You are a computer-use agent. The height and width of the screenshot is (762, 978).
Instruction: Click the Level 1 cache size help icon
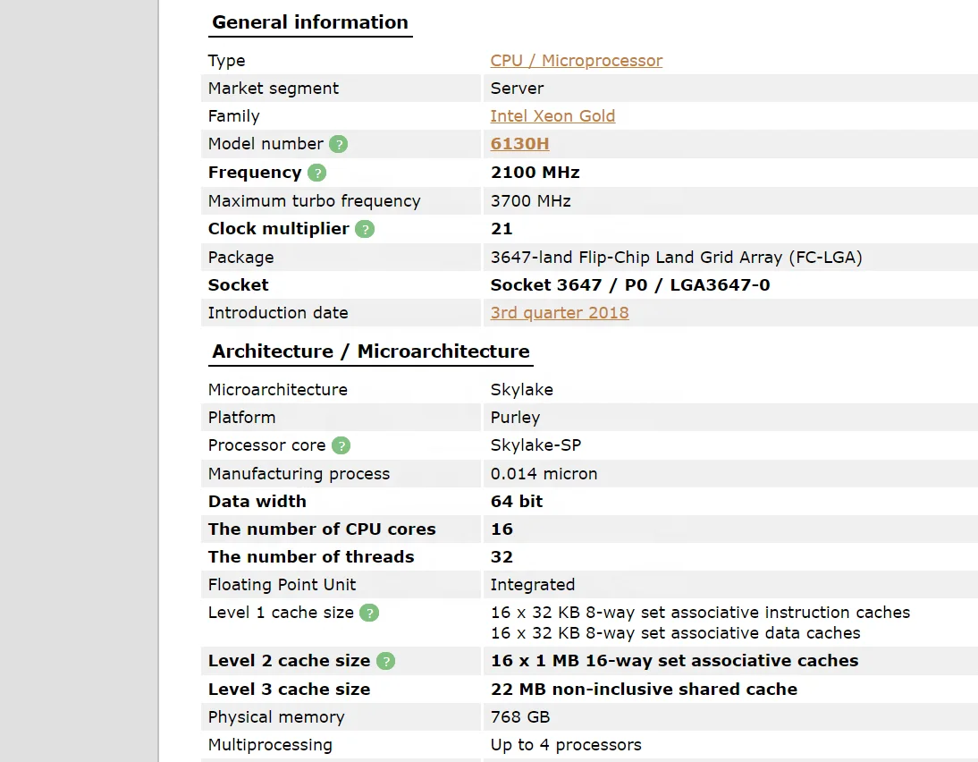pos(369,613)
